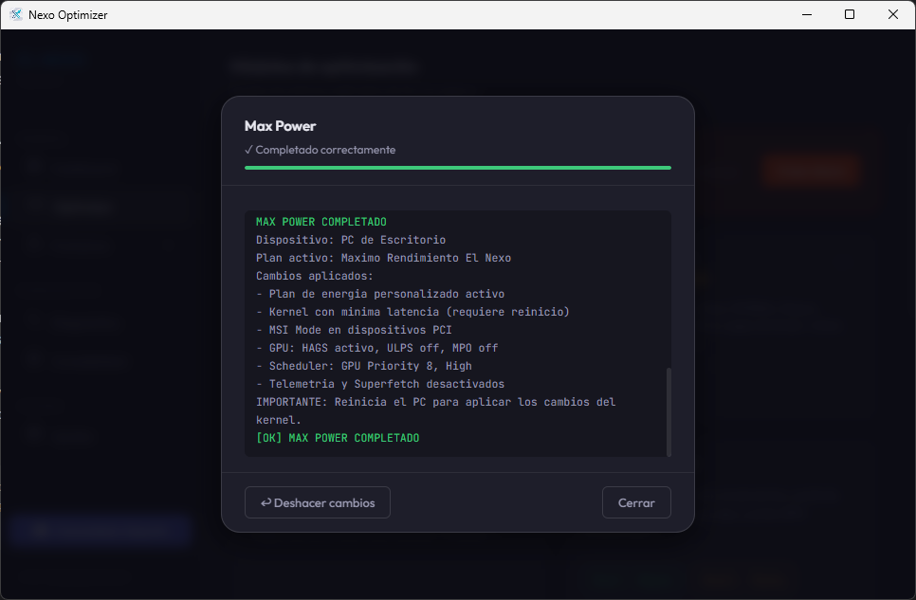Select the fourth icon in the sidebar list
This screenshot has height=600, width=916.
(x=35, y=322)
